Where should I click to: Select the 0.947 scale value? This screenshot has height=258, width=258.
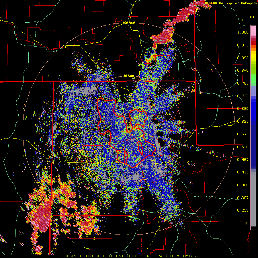243,45
